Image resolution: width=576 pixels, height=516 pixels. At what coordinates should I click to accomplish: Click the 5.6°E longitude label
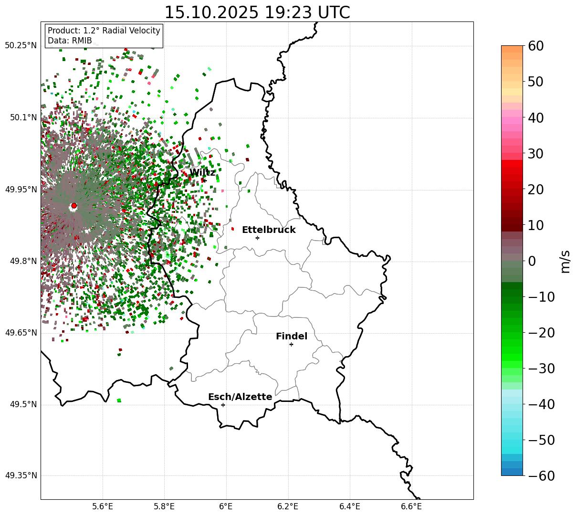click(103, 507)
